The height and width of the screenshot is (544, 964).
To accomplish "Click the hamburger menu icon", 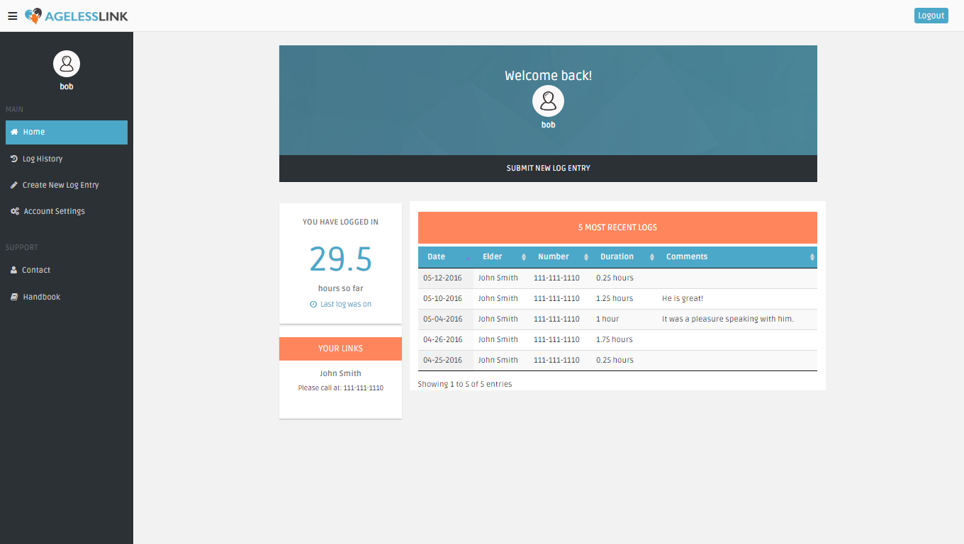I will coord(13,16).
